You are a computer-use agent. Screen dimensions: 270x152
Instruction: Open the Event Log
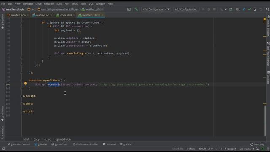pyautogui.click(x=257, y=144)
